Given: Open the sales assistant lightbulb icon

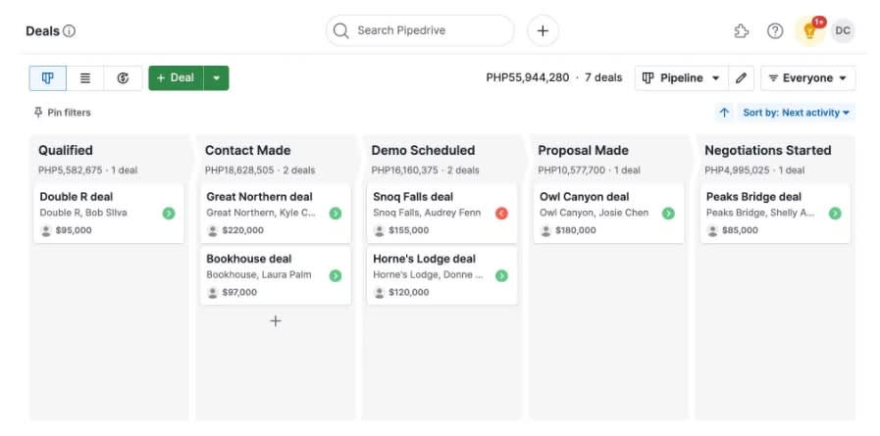Looking at the screenshot, I should click(809, 30).
